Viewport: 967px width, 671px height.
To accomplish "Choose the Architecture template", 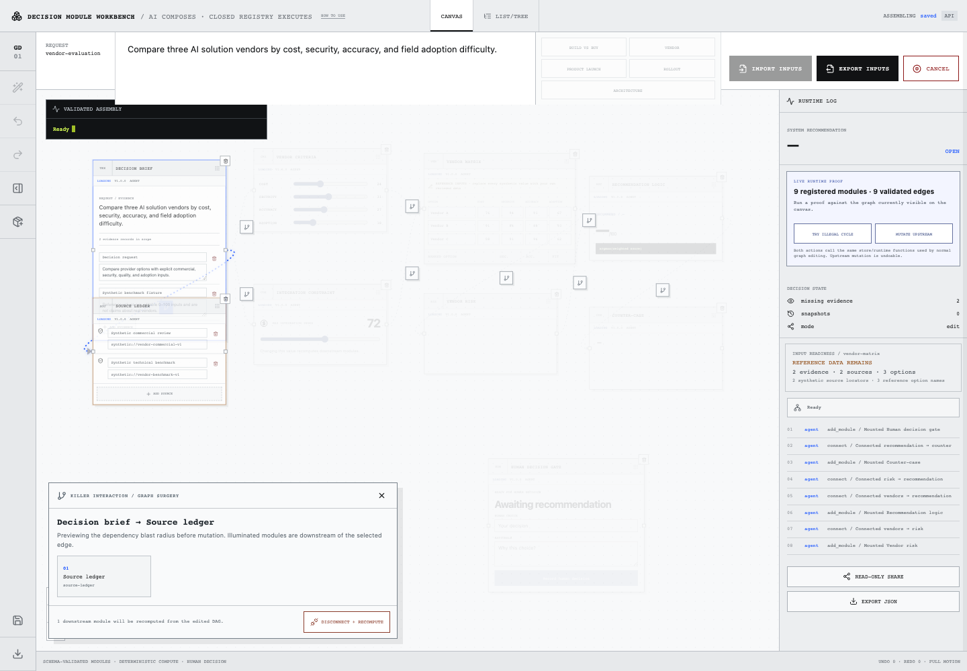I will coord(628,90).
